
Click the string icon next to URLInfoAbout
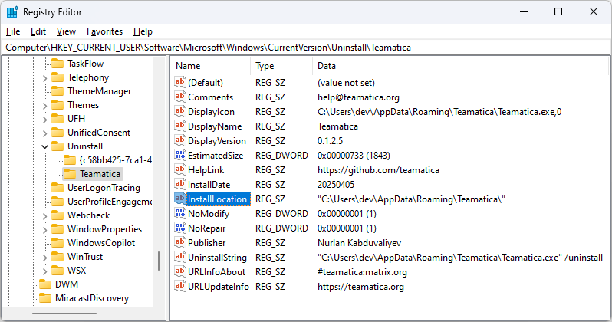[x=180, y=271]
